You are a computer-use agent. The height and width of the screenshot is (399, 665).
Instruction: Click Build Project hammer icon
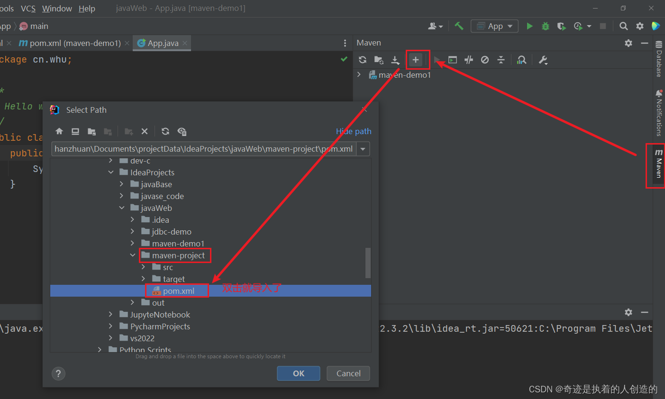459,26
